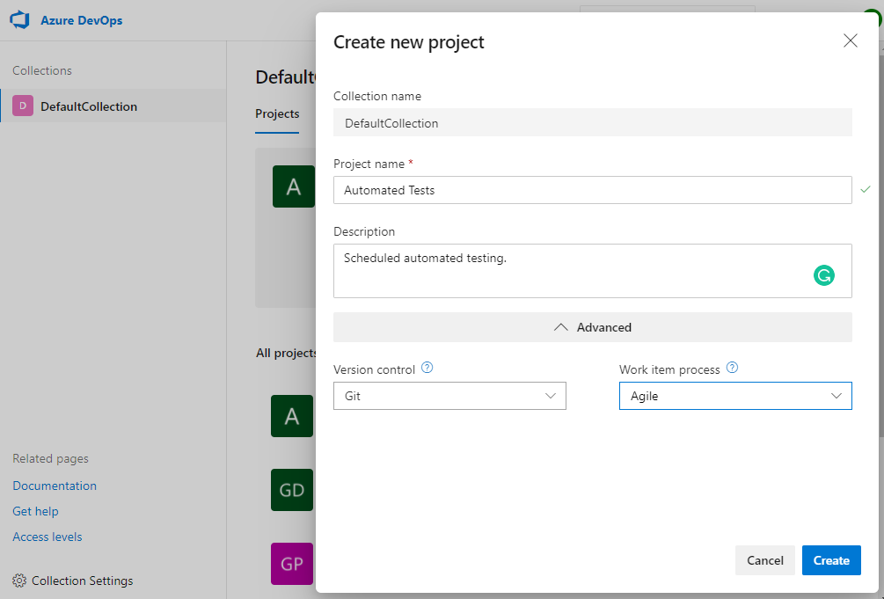Collapse the Advanced section
This screenshot has height=599, width=884.
pyautogui.click(x=592, y=326)
